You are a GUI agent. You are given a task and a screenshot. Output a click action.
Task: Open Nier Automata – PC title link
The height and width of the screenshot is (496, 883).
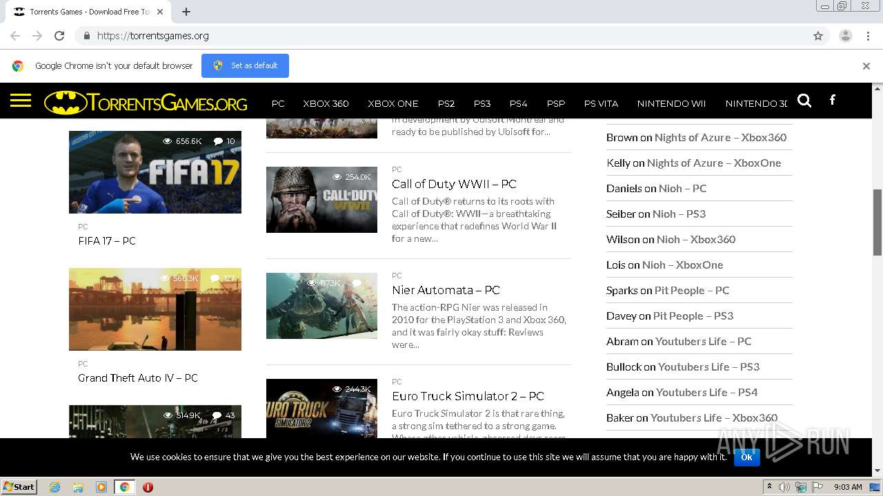coord(446,290)
